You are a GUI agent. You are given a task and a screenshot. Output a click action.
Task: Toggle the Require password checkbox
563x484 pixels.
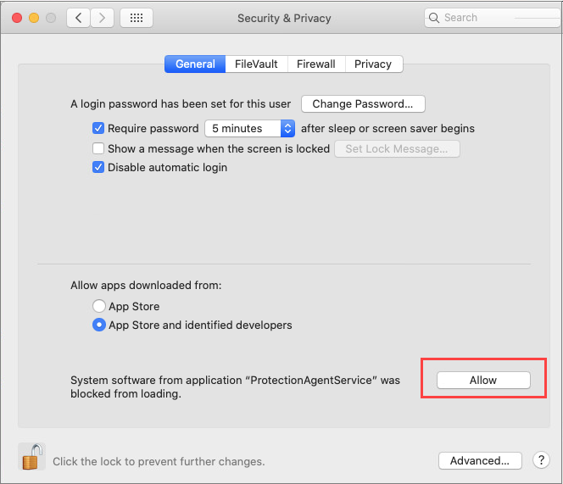tap(98, 129)
